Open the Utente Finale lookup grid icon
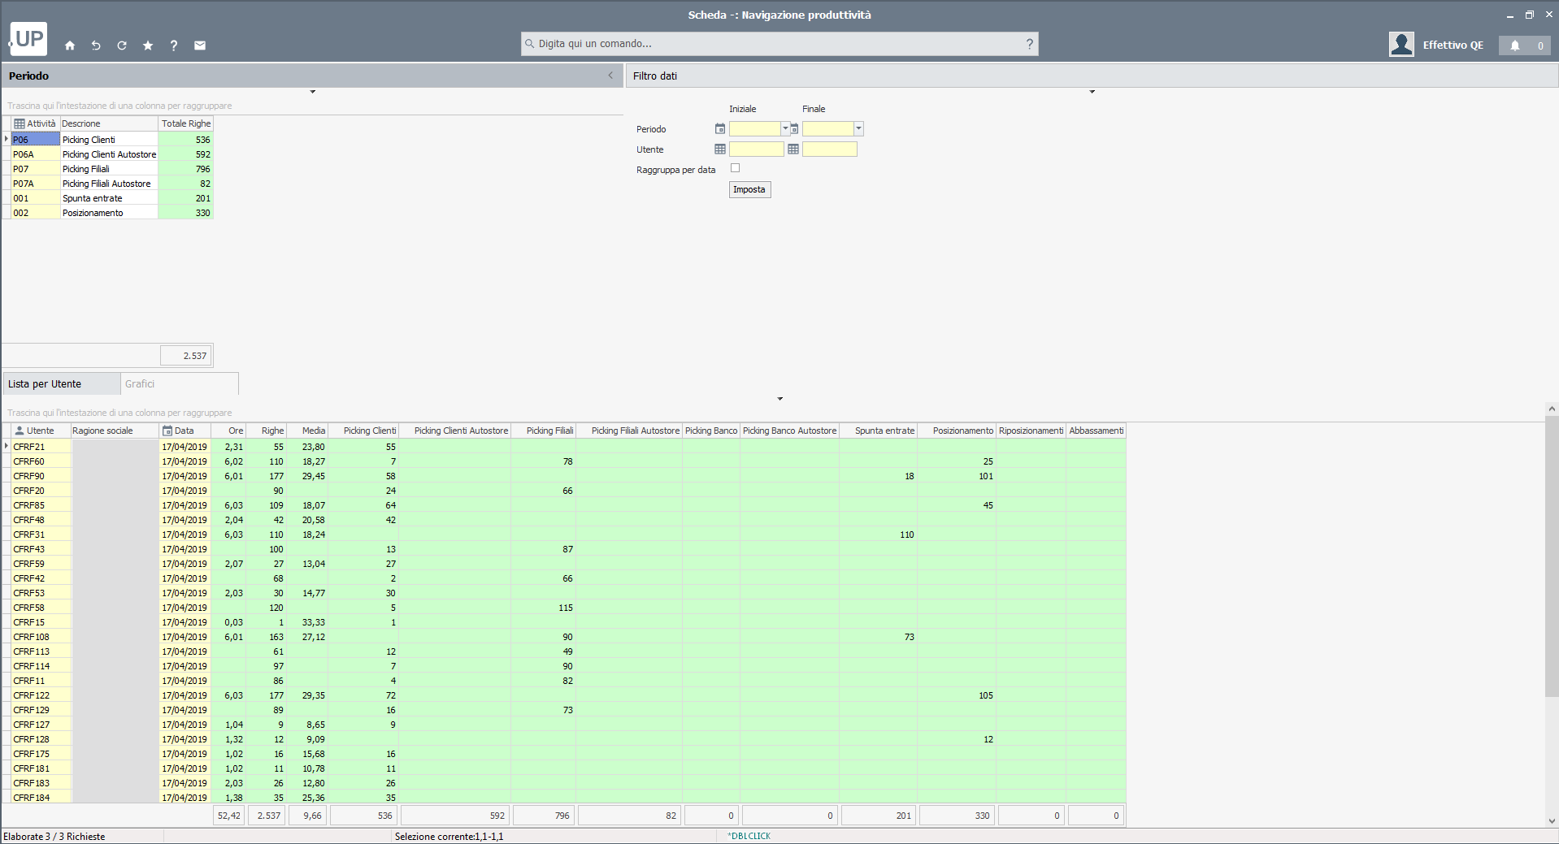 pyautogui.click(x=793, y=149)
